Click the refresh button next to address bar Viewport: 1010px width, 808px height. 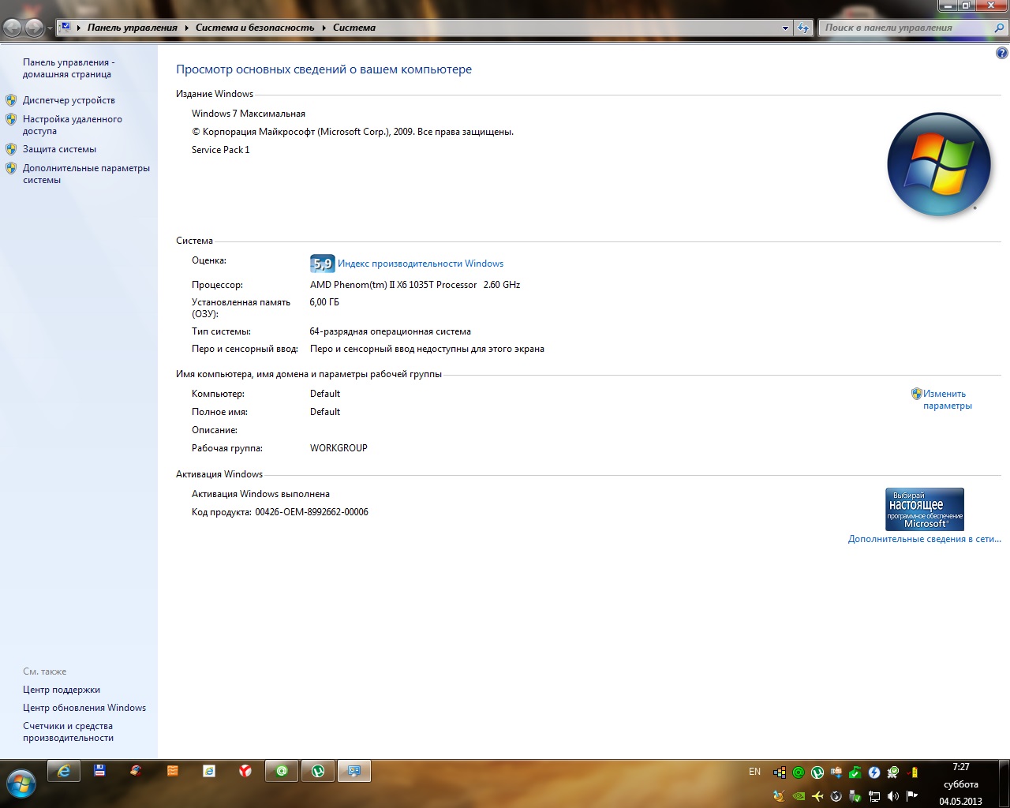803,28
